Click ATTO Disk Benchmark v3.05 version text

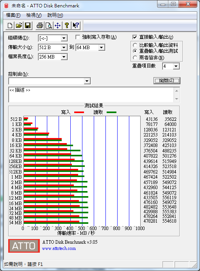70,242
